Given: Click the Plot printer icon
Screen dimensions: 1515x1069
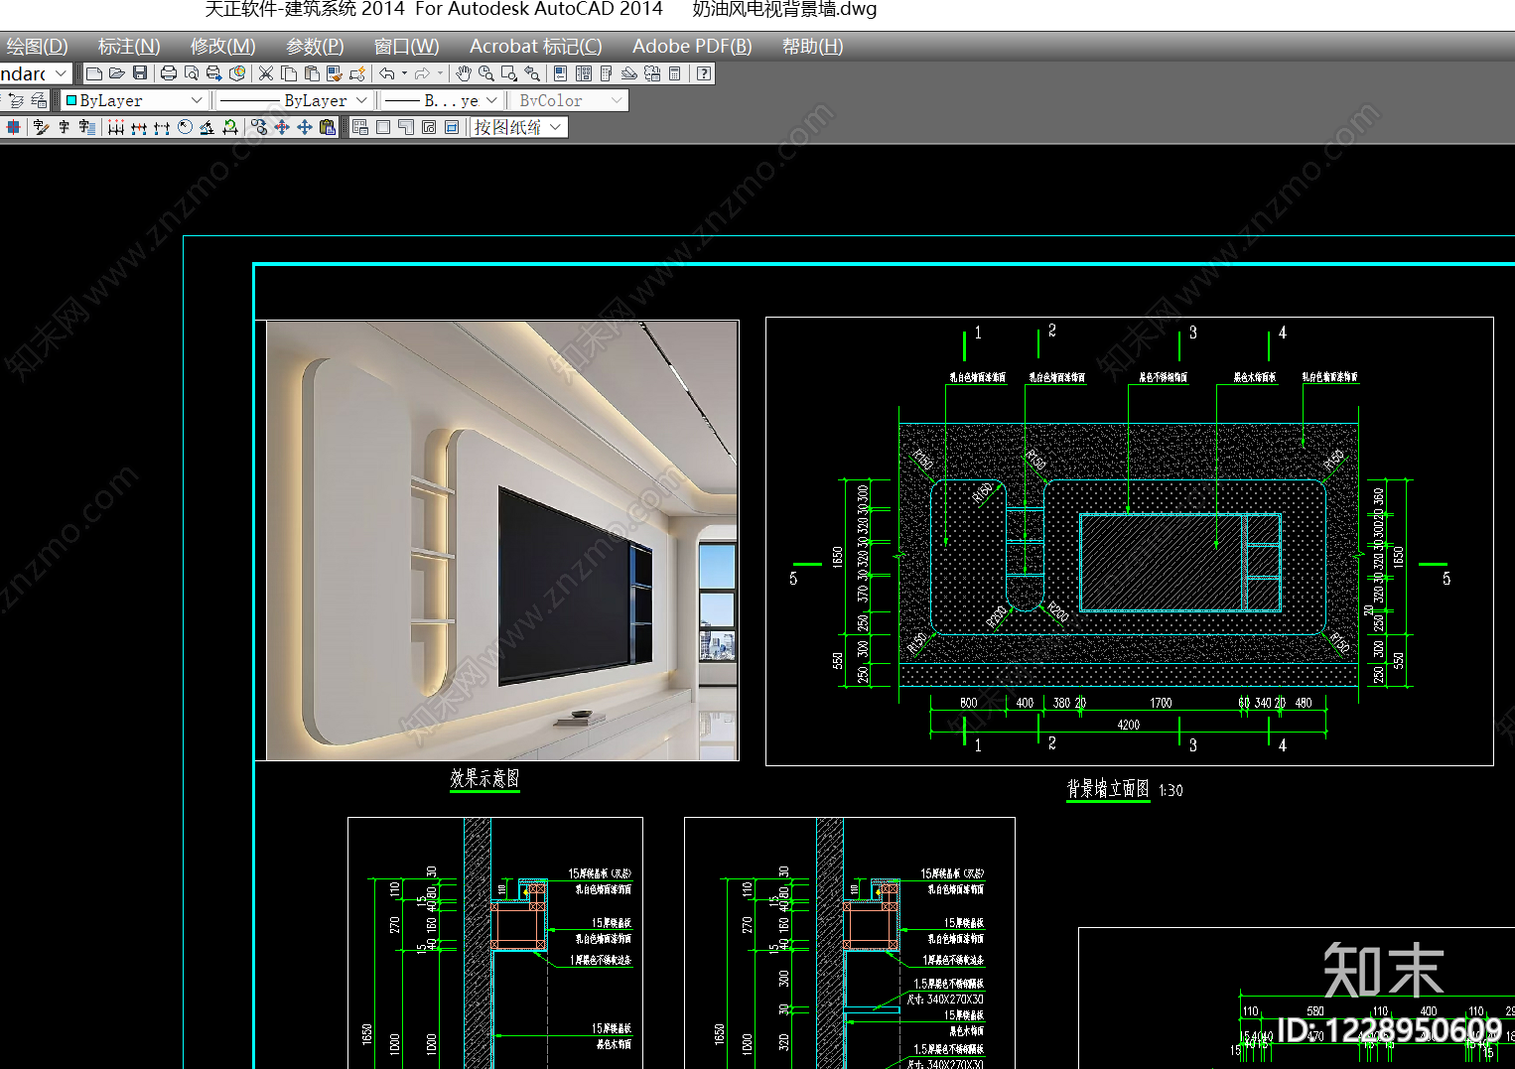Looking at the screenshot, I should coord(169,73).
